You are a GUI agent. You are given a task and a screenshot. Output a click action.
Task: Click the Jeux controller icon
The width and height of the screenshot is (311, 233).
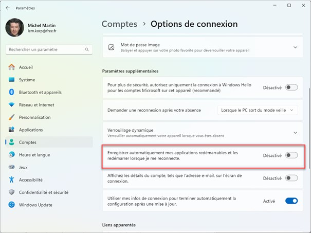click(11, 167)
